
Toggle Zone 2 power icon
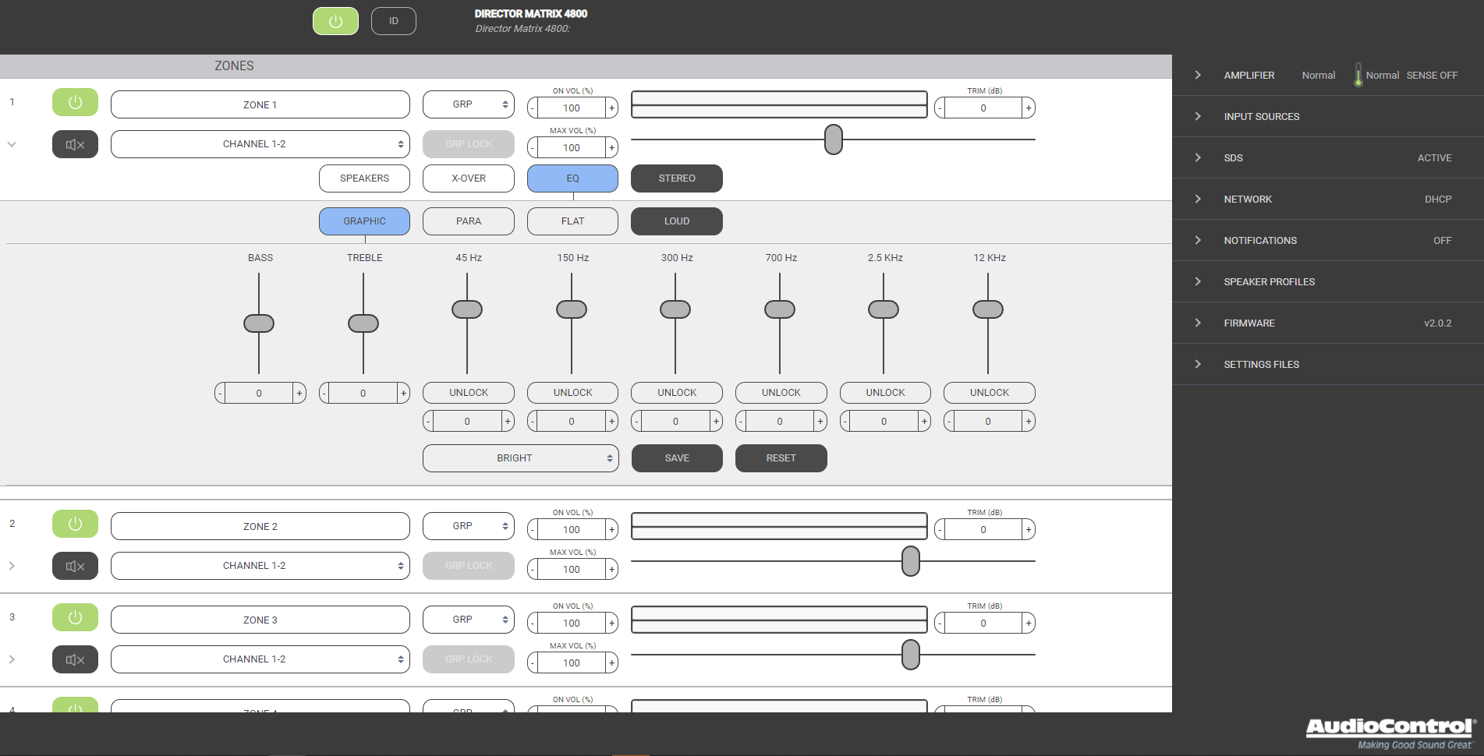75,524
